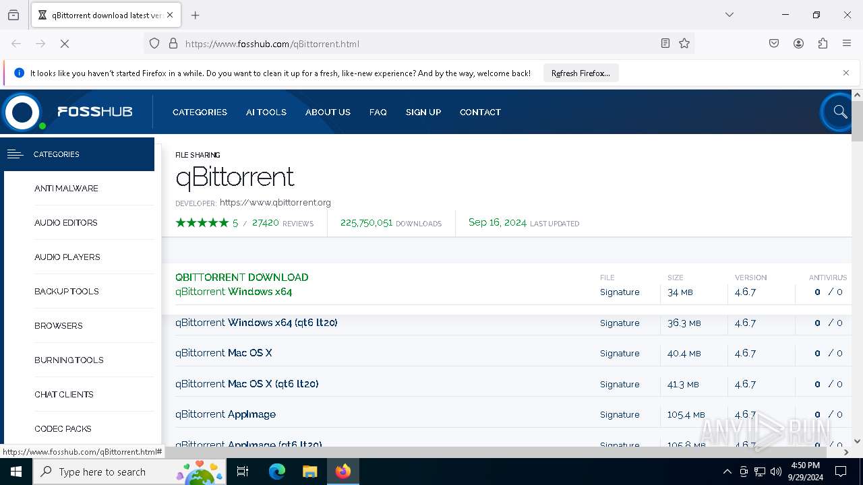Click the 27420 reviews count
This screenshot has width=863, height=485.
point(266,223)
